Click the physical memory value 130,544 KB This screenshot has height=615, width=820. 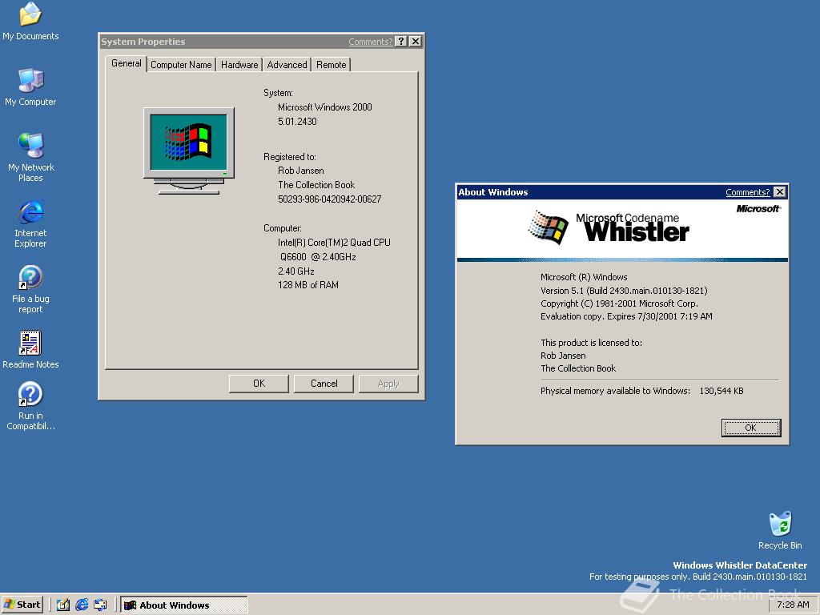tap(722, 391)
